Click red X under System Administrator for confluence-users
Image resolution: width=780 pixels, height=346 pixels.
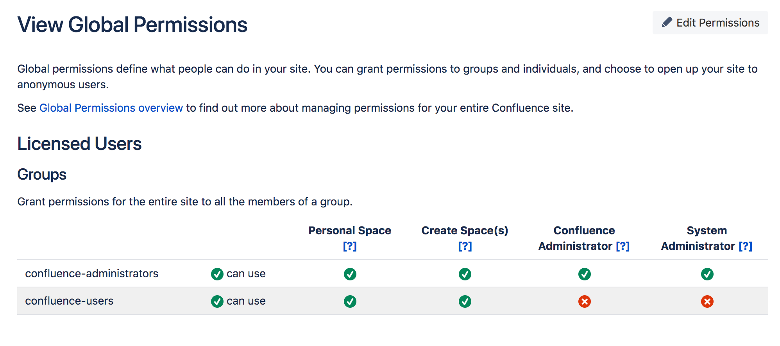(707, 301)
